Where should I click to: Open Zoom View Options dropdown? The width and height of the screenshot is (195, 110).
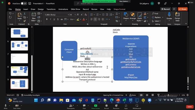pyautogui.click(x=124, y=1)
